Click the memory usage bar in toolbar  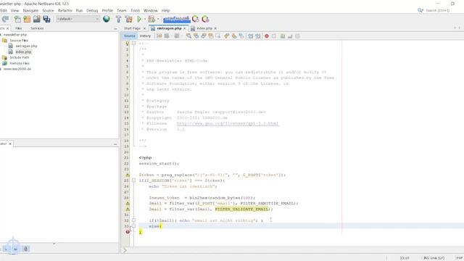click(x=177, y=19)
